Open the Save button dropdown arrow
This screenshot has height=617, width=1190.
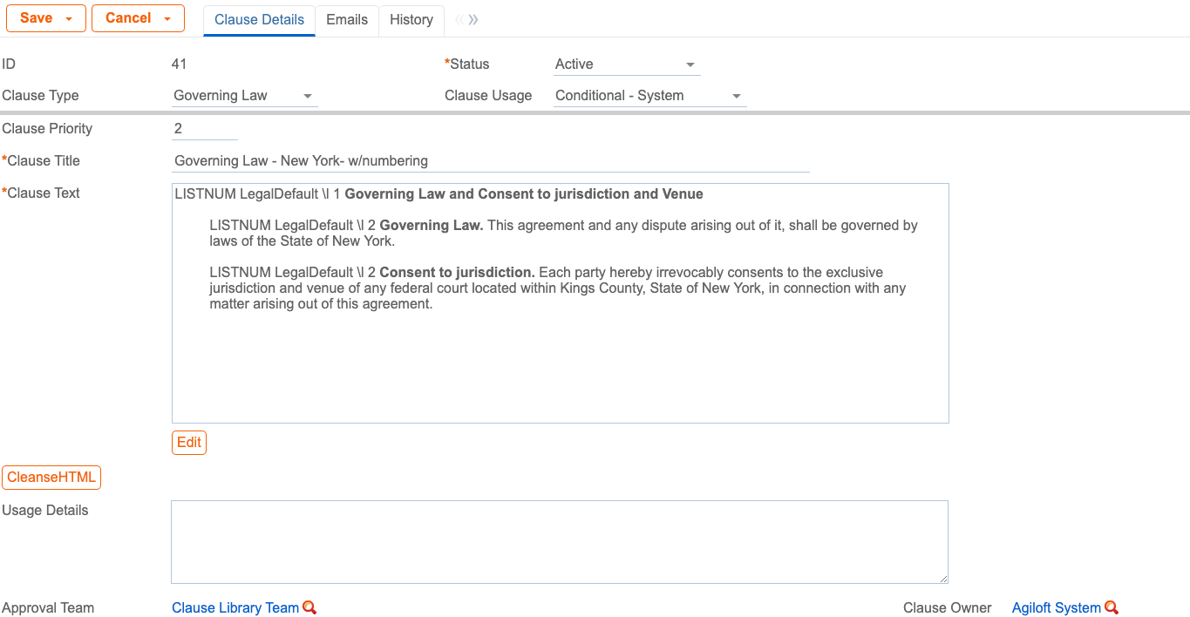click(x=69, y=19)
